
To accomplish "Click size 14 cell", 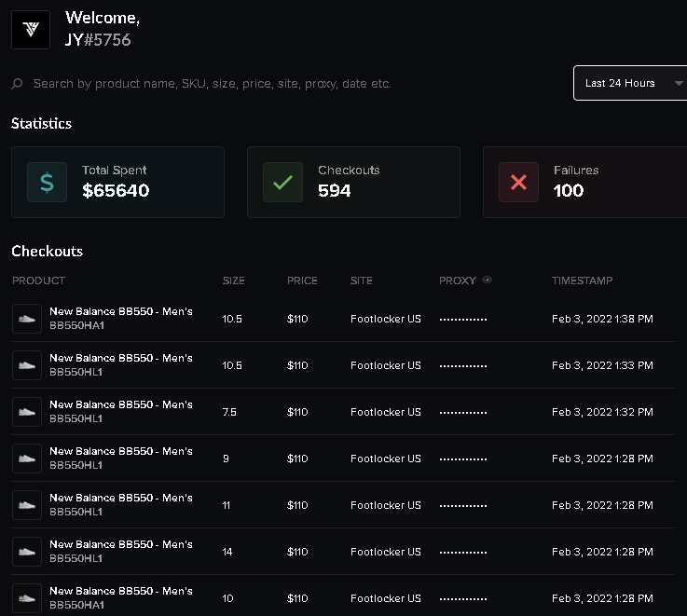I will pos(227,552).
